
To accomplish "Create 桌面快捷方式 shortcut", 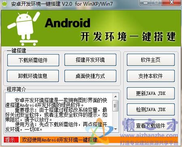I will 90,76.
